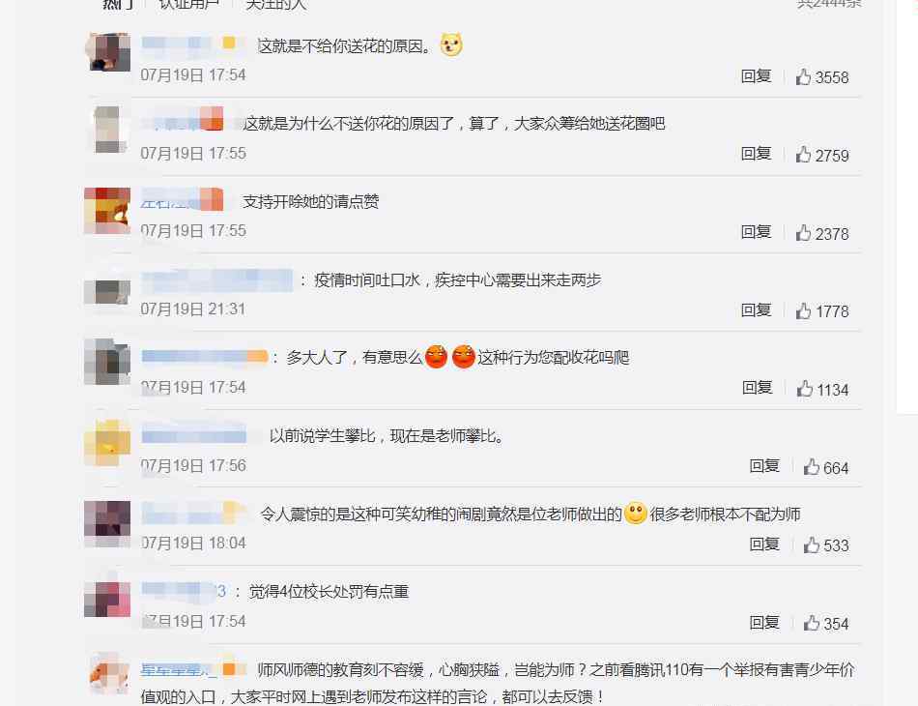The width and height of the screenshot is (918, 706).
Task: Click 回复 on the 21:31 comment
Action: [x=756, y=309]
